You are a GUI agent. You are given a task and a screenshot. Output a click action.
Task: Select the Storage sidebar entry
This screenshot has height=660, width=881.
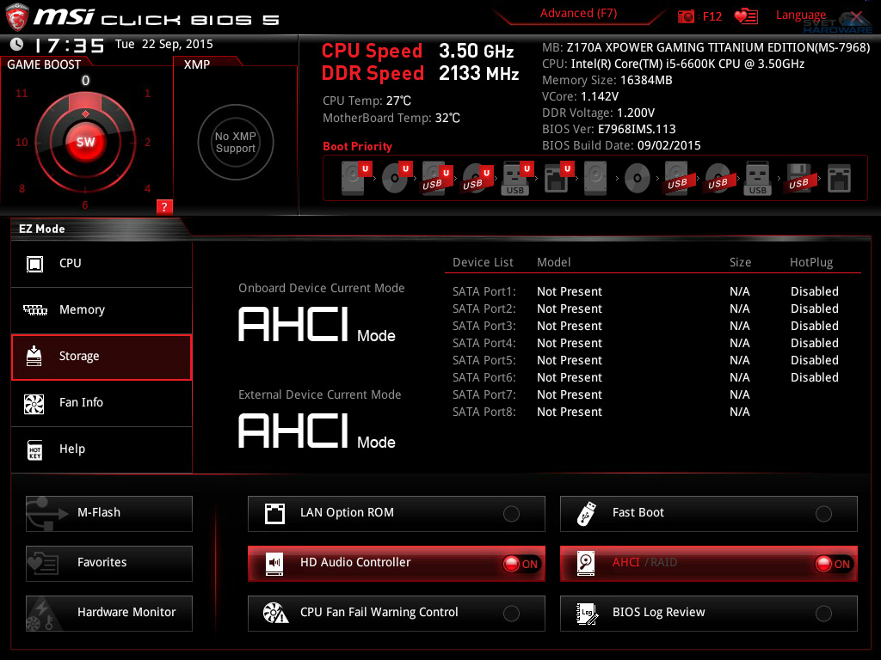click(101, 357)
